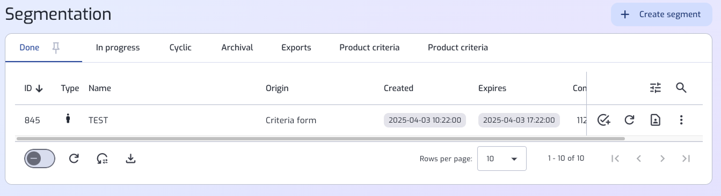Toggle the select-all switch below table
This screenshot has width=721, height=196.
click(40, 159)
